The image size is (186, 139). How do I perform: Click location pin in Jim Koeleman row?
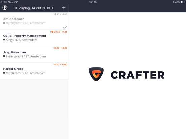[4, 23]
